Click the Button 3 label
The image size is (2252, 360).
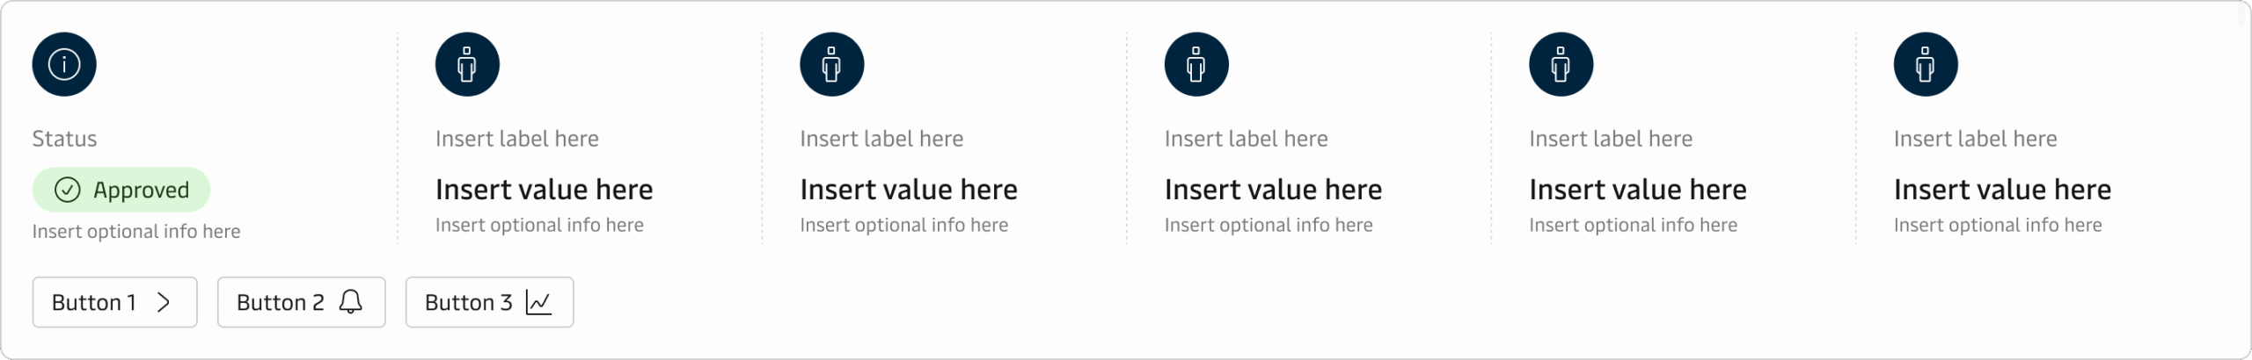469,302
